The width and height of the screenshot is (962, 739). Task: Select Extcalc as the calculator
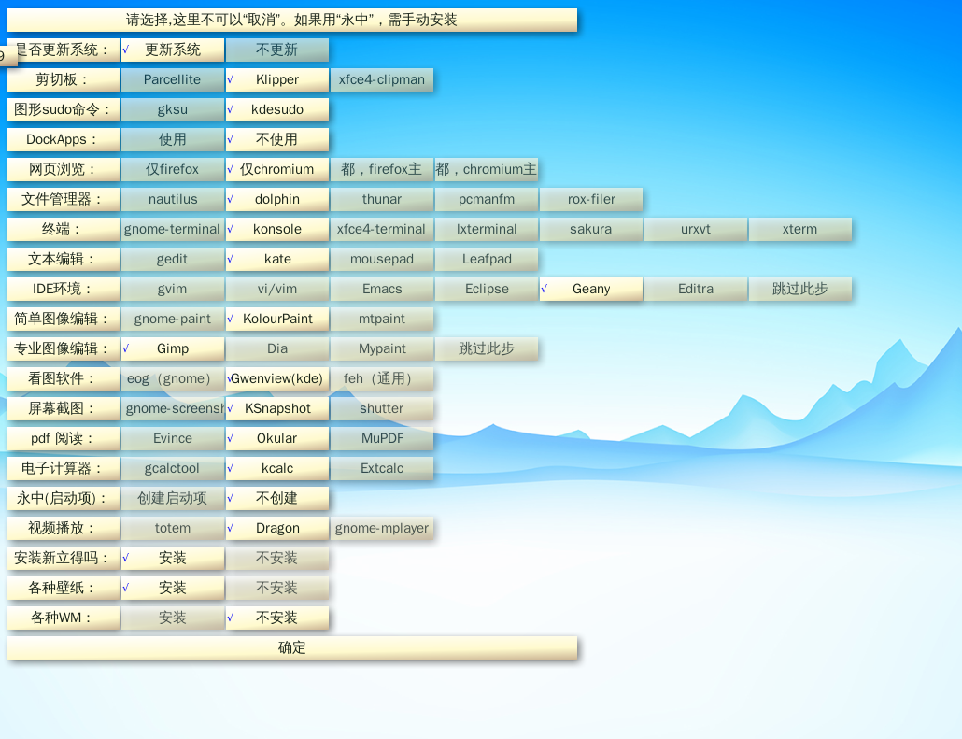(382, 468)
